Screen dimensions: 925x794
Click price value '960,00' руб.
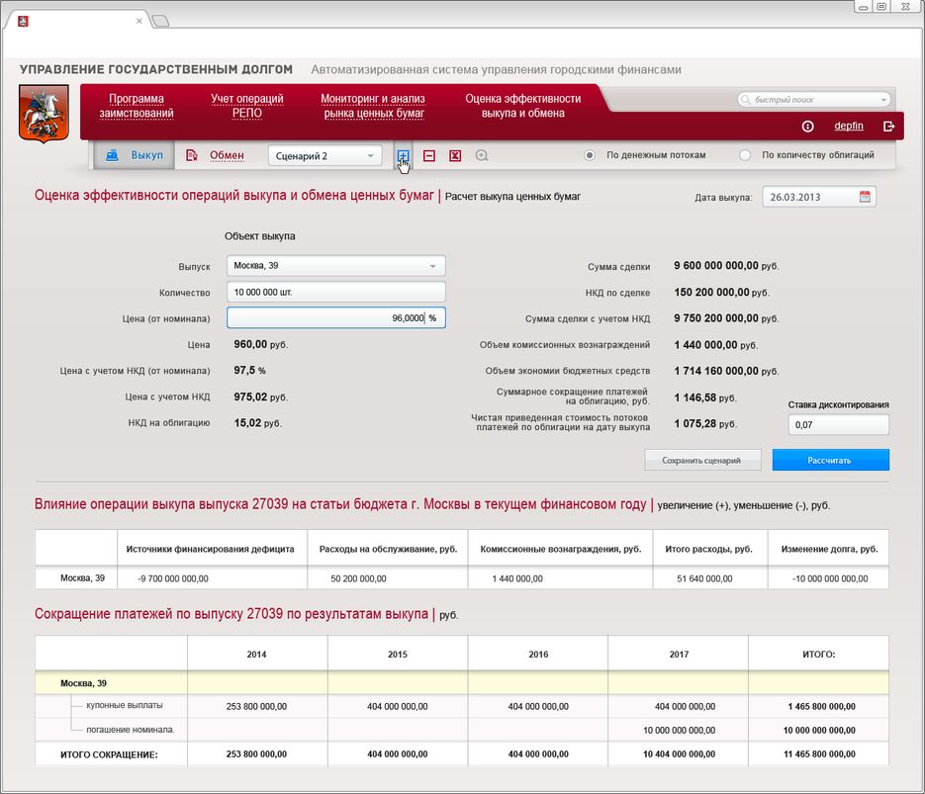click(x=250, y=344)
